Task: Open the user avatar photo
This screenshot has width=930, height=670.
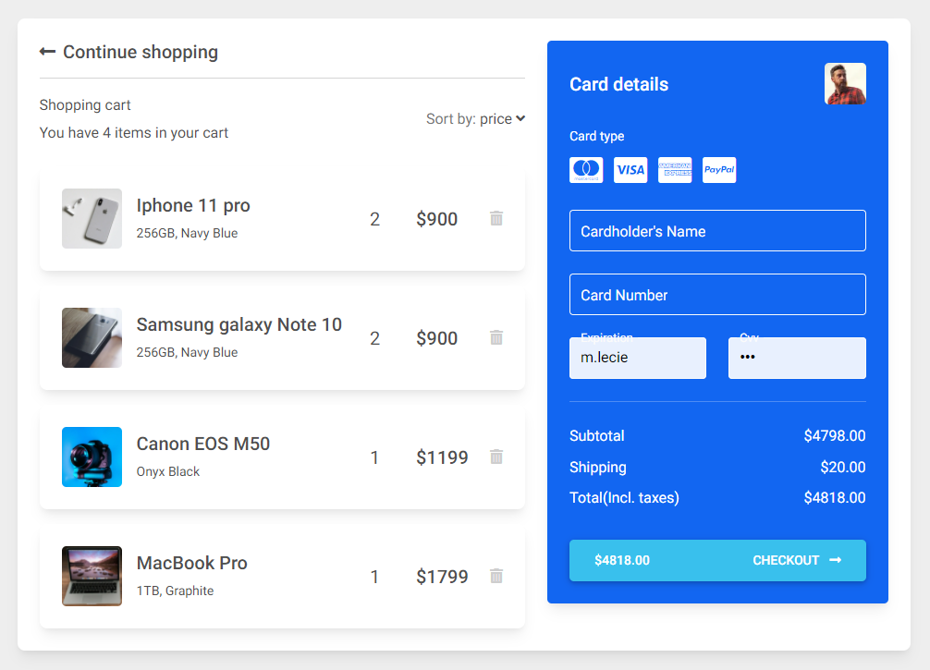Action: (845, 84)
